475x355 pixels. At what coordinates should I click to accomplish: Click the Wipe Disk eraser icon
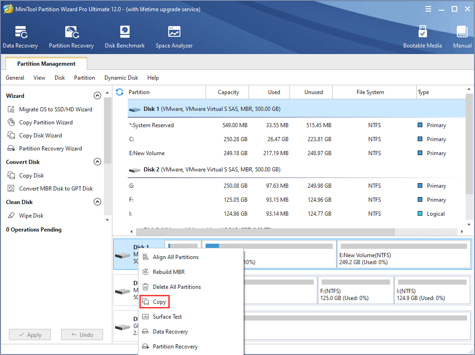(11, 215)
